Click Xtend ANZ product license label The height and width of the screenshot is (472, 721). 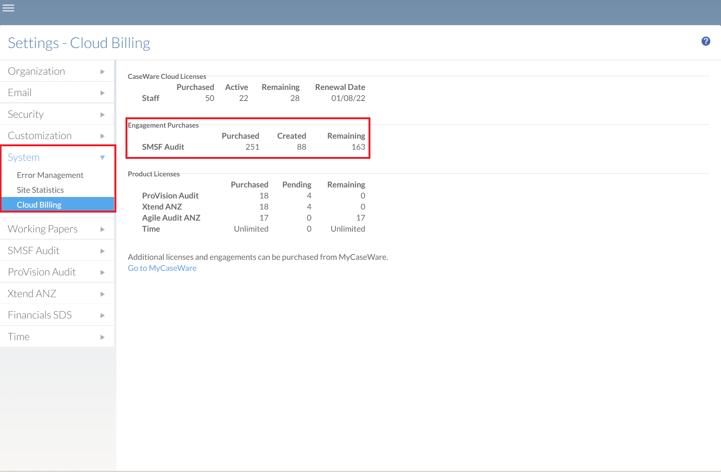pos(162,207)
